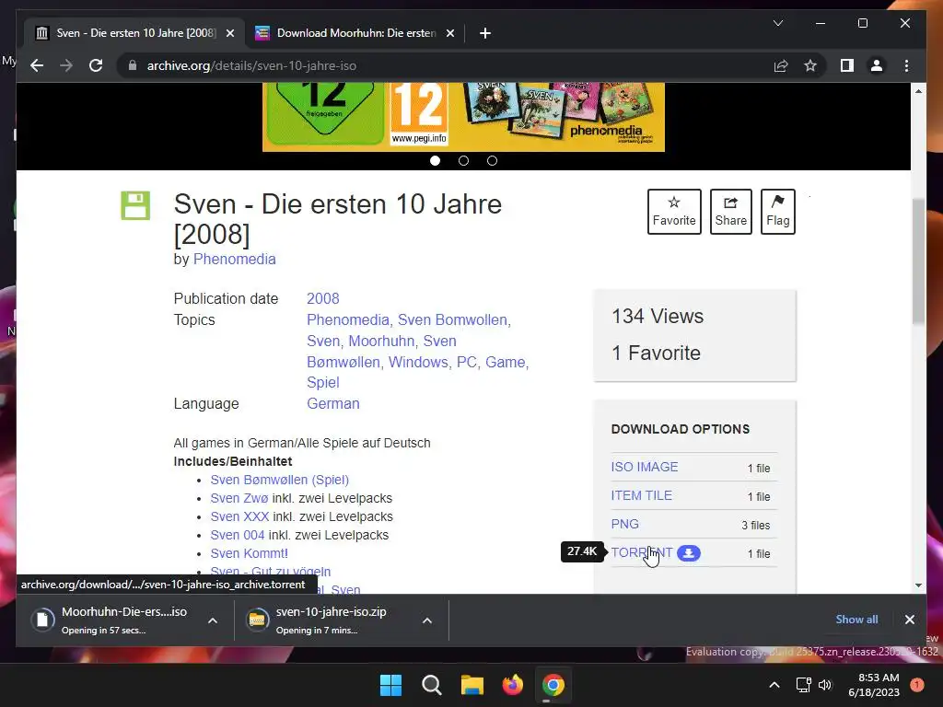The width and height of the screenshot is (943, 707).
Task: Close the Download Moorhuhn tab
Action: 449,33
